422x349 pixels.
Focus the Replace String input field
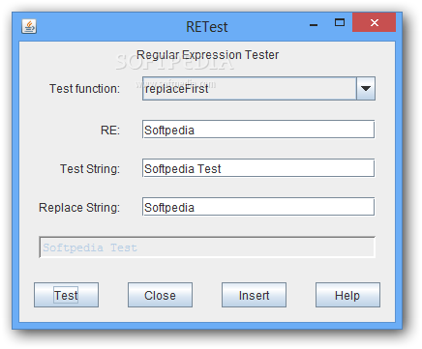point(258,207)
